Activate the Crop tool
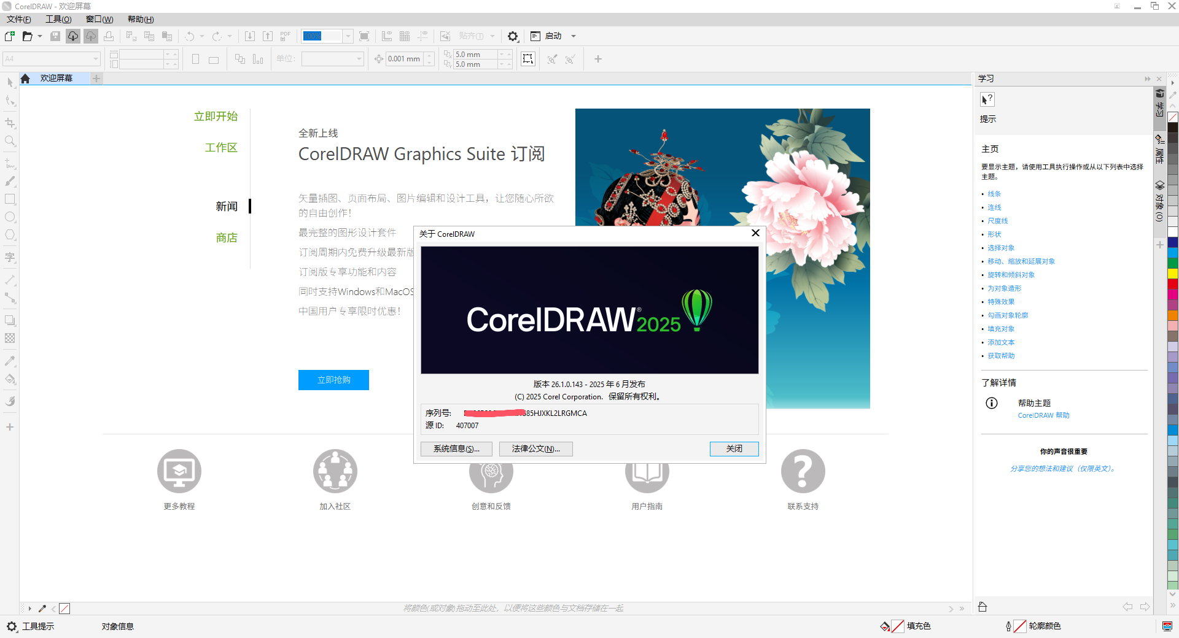 (10, 122)
